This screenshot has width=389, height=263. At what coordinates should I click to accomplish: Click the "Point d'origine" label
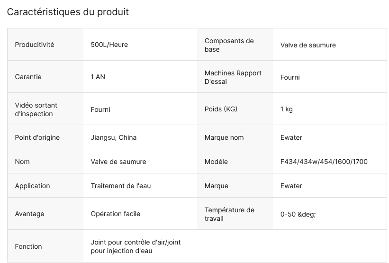[x=37, y=137]
